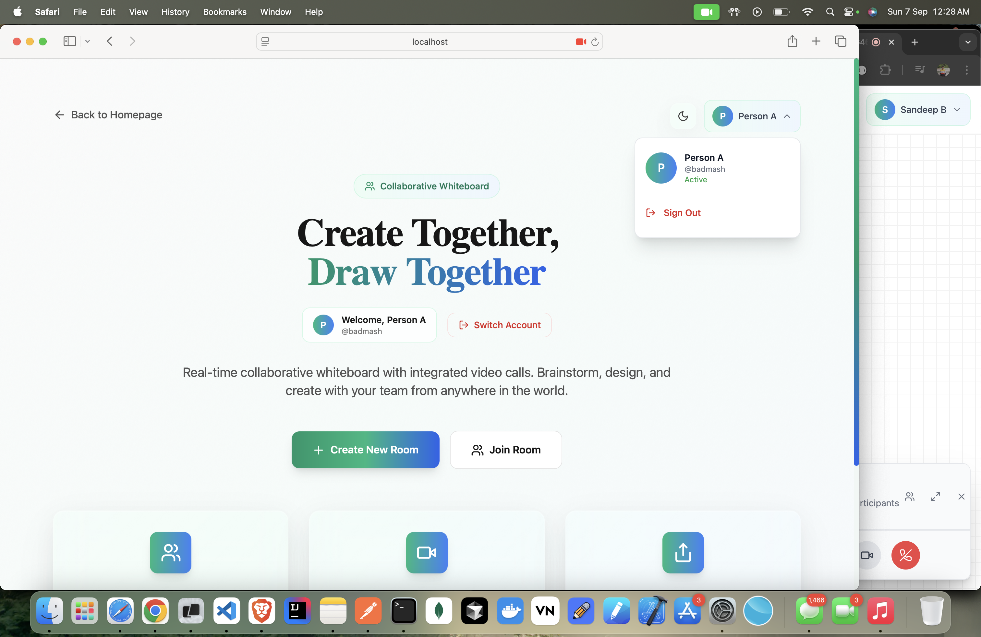The image size is (981, 637).
Task: Click the Join Room button
Action: 506,450
